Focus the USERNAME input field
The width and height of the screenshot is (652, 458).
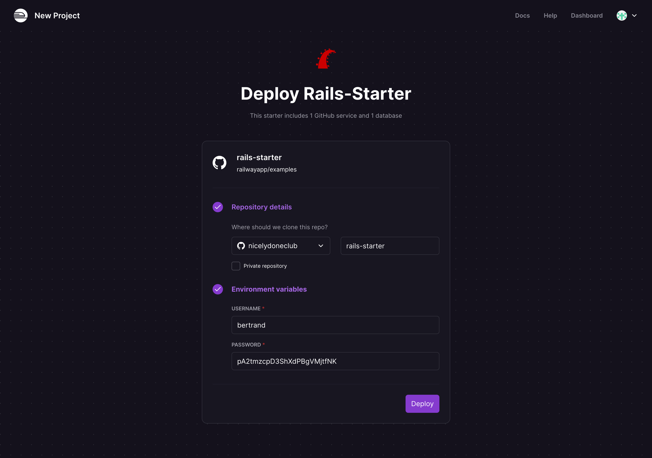[335, 325]
